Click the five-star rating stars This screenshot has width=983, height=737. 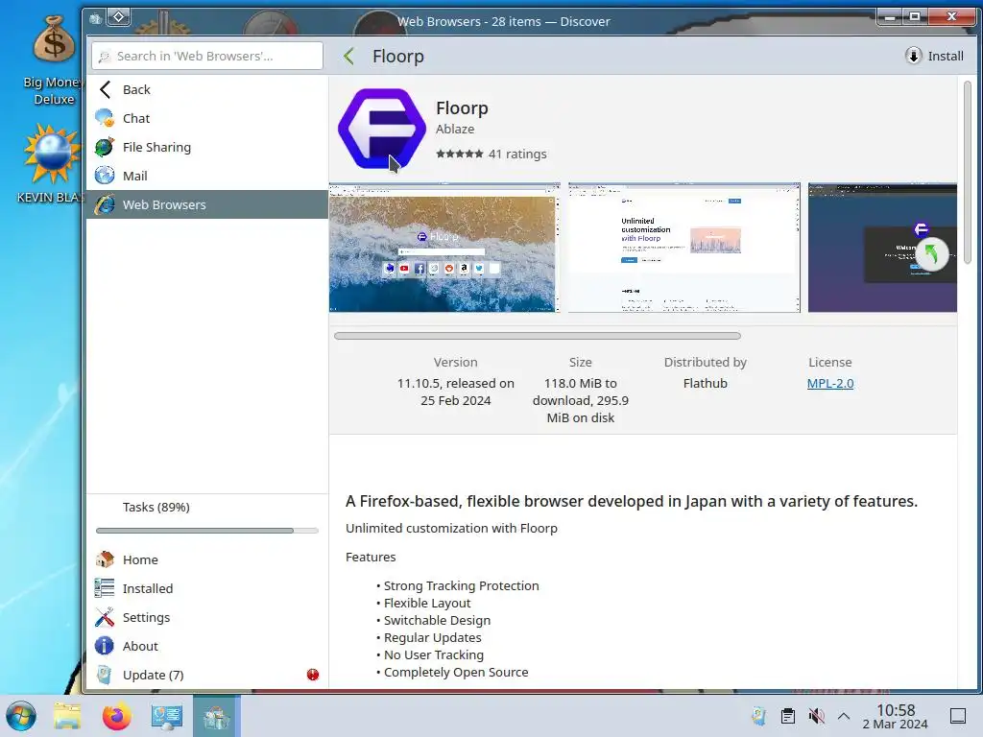click(x=460, y=154)
